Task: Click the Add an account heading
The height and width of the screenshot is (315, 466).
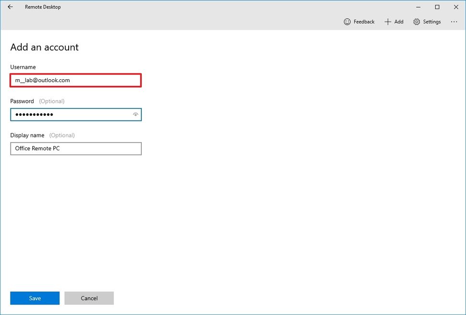Action: pyautogui.click(x=44, y=47)
